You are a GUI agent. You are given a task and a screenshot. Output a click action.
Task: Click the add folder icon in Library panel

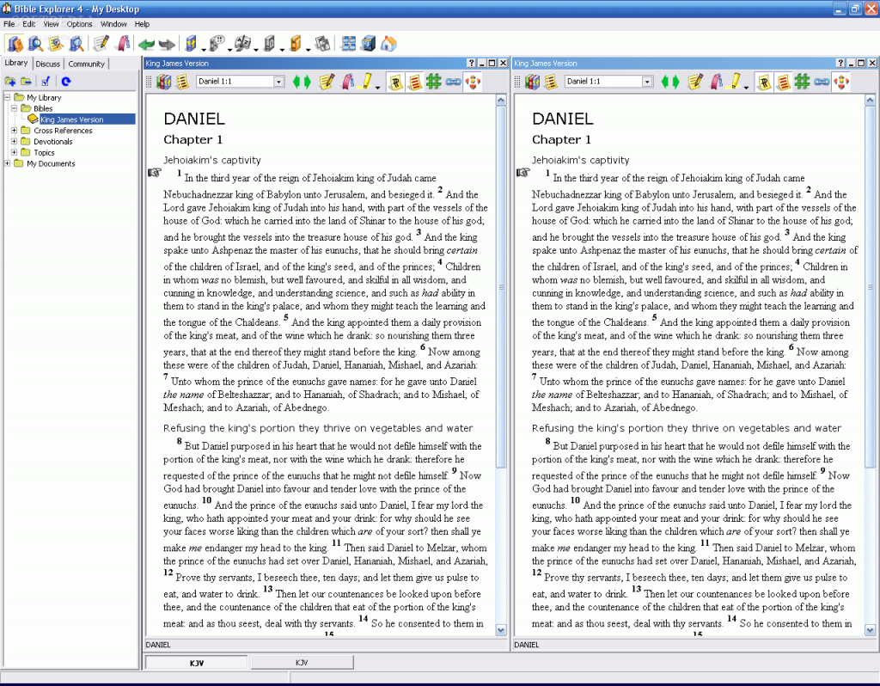(11, 82)
